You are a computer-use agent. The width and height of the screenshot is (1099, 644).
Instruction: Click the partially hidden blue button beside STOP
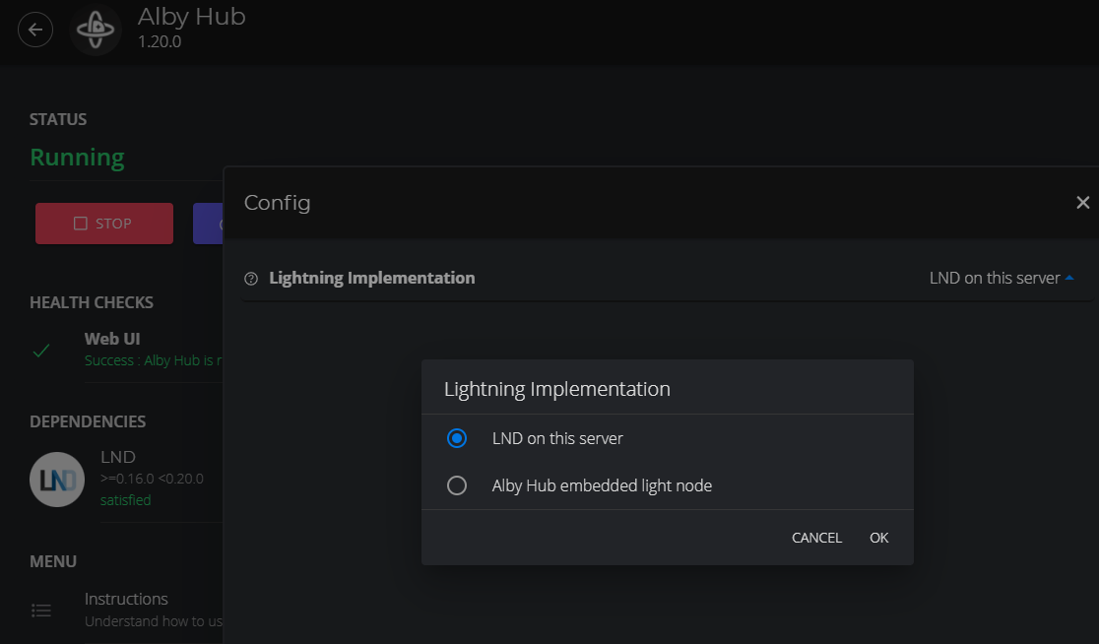tap(208, 224)
